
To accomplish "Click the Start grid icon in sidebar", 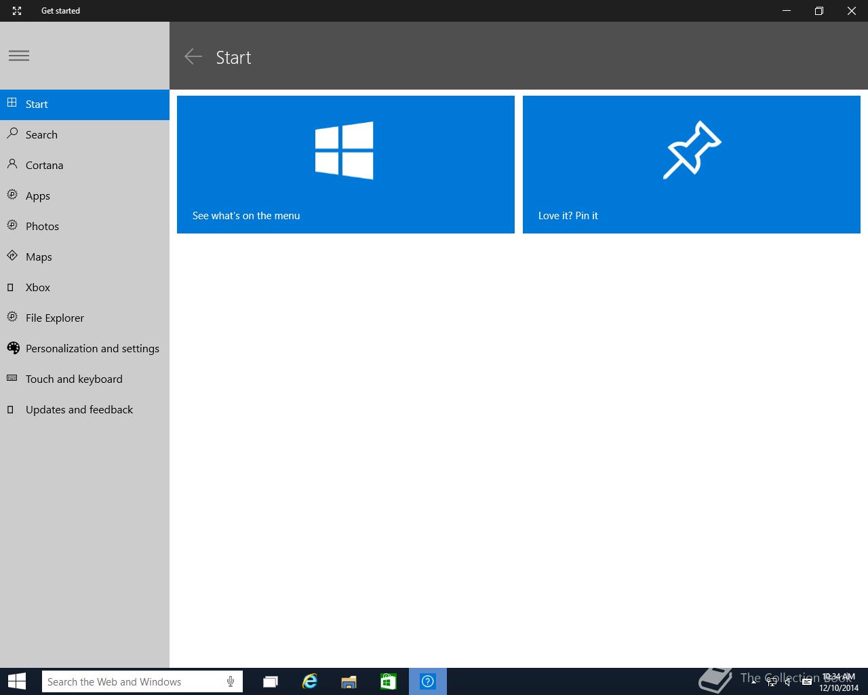I will click(12, 103).
